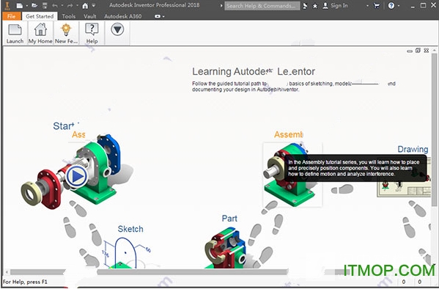Expand the round down-arrow ribbon panel button
Image resolution: width=439 pixels, height=289 pixels.
pyautogui.click(x=117, y=29)
